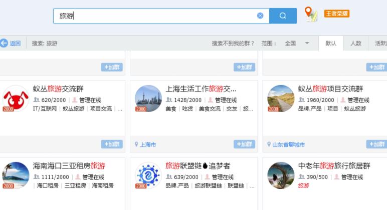Focus the search field containing 旅游
The image size is (387, 210).
click(160, 15)
